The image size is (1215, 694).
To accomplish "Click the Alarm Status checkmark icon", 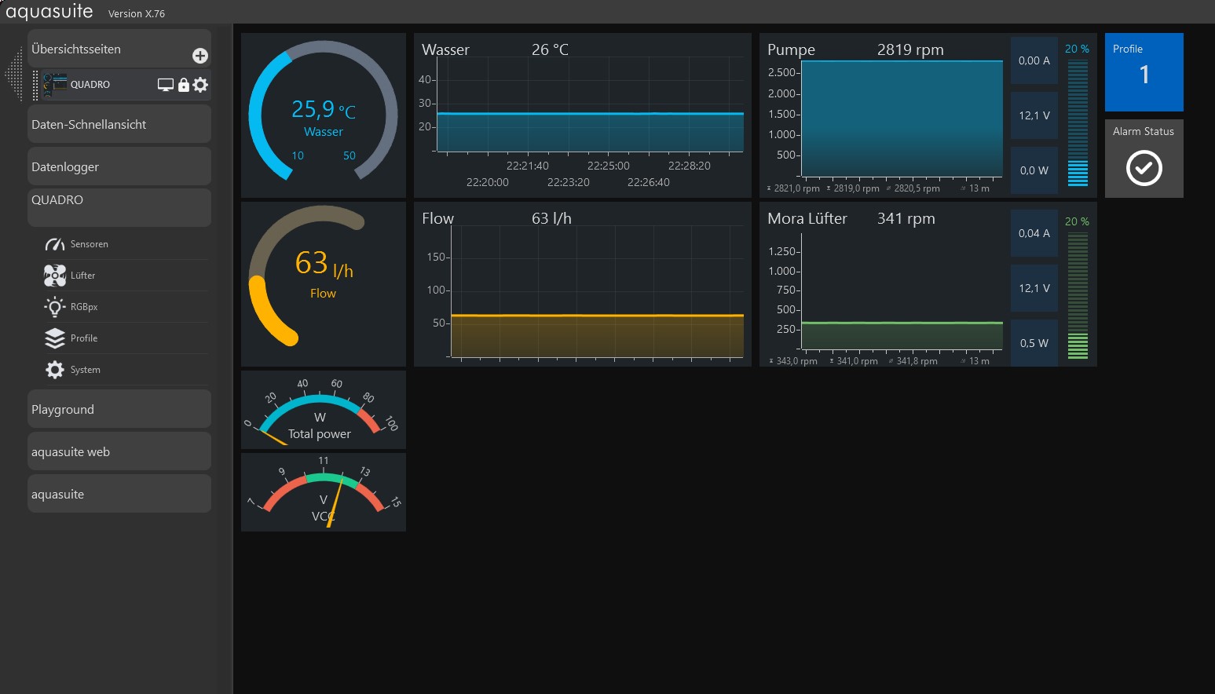I will pos(1144,168).
